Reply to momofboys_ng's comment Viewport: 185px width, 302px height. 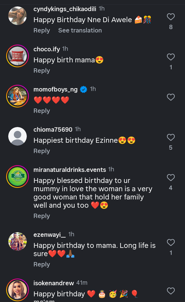coord(42,111)
